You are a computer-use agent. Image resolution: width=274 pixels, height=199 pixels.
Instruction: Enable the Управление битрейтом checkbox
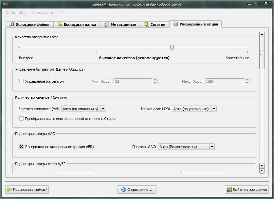point(21,81)
